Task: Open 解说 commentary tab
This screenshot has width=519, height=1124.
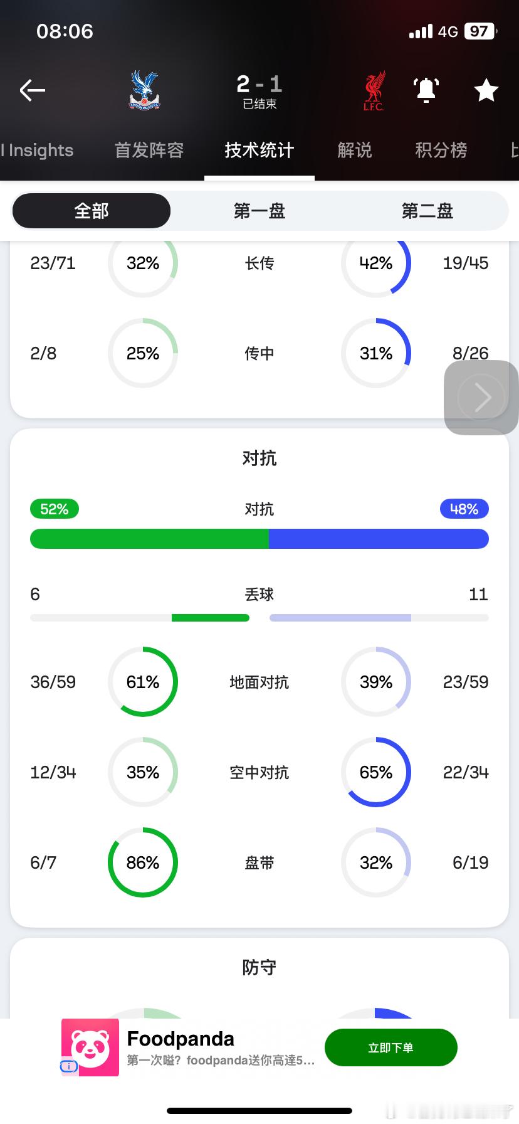Action: [x=355, y=151]
